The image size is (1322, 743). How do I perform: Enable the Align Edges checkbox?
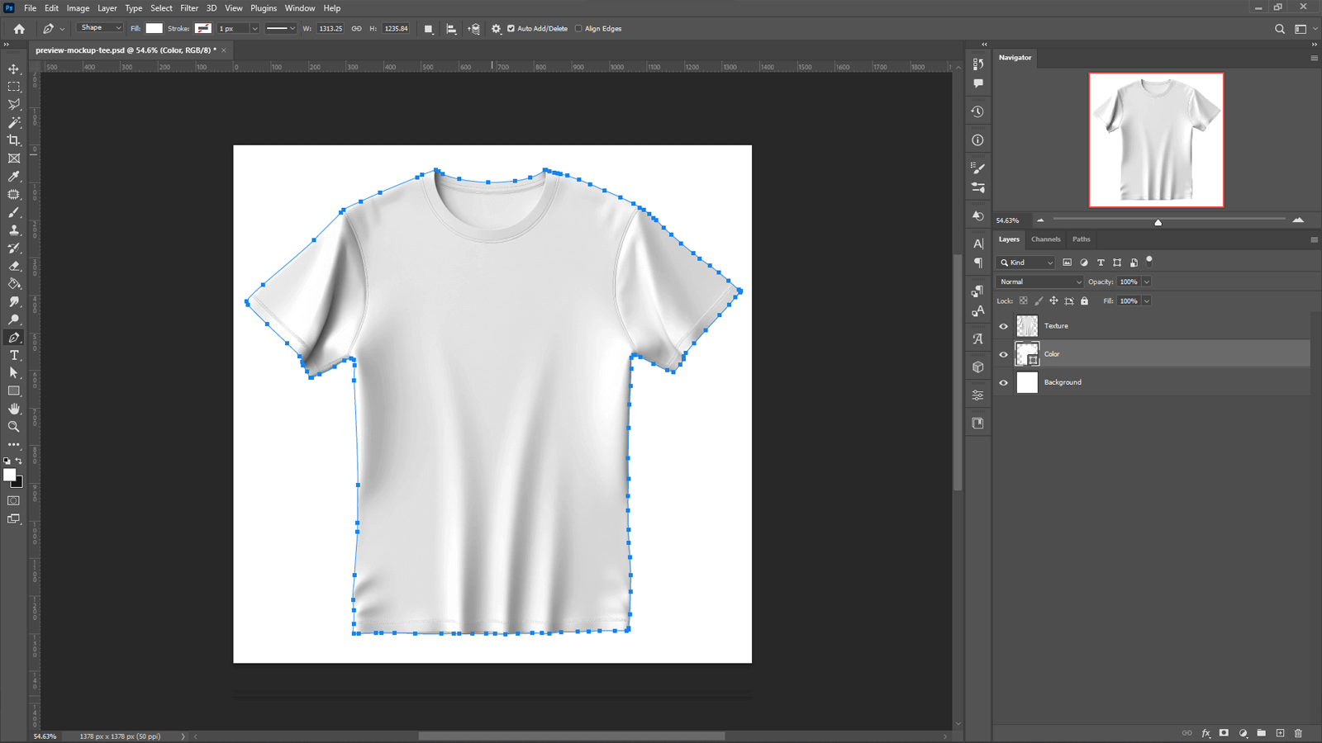click(578, 29)
